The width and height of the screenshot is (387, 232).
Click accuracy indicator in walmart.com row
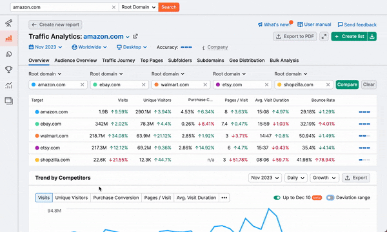click(364, 136)
